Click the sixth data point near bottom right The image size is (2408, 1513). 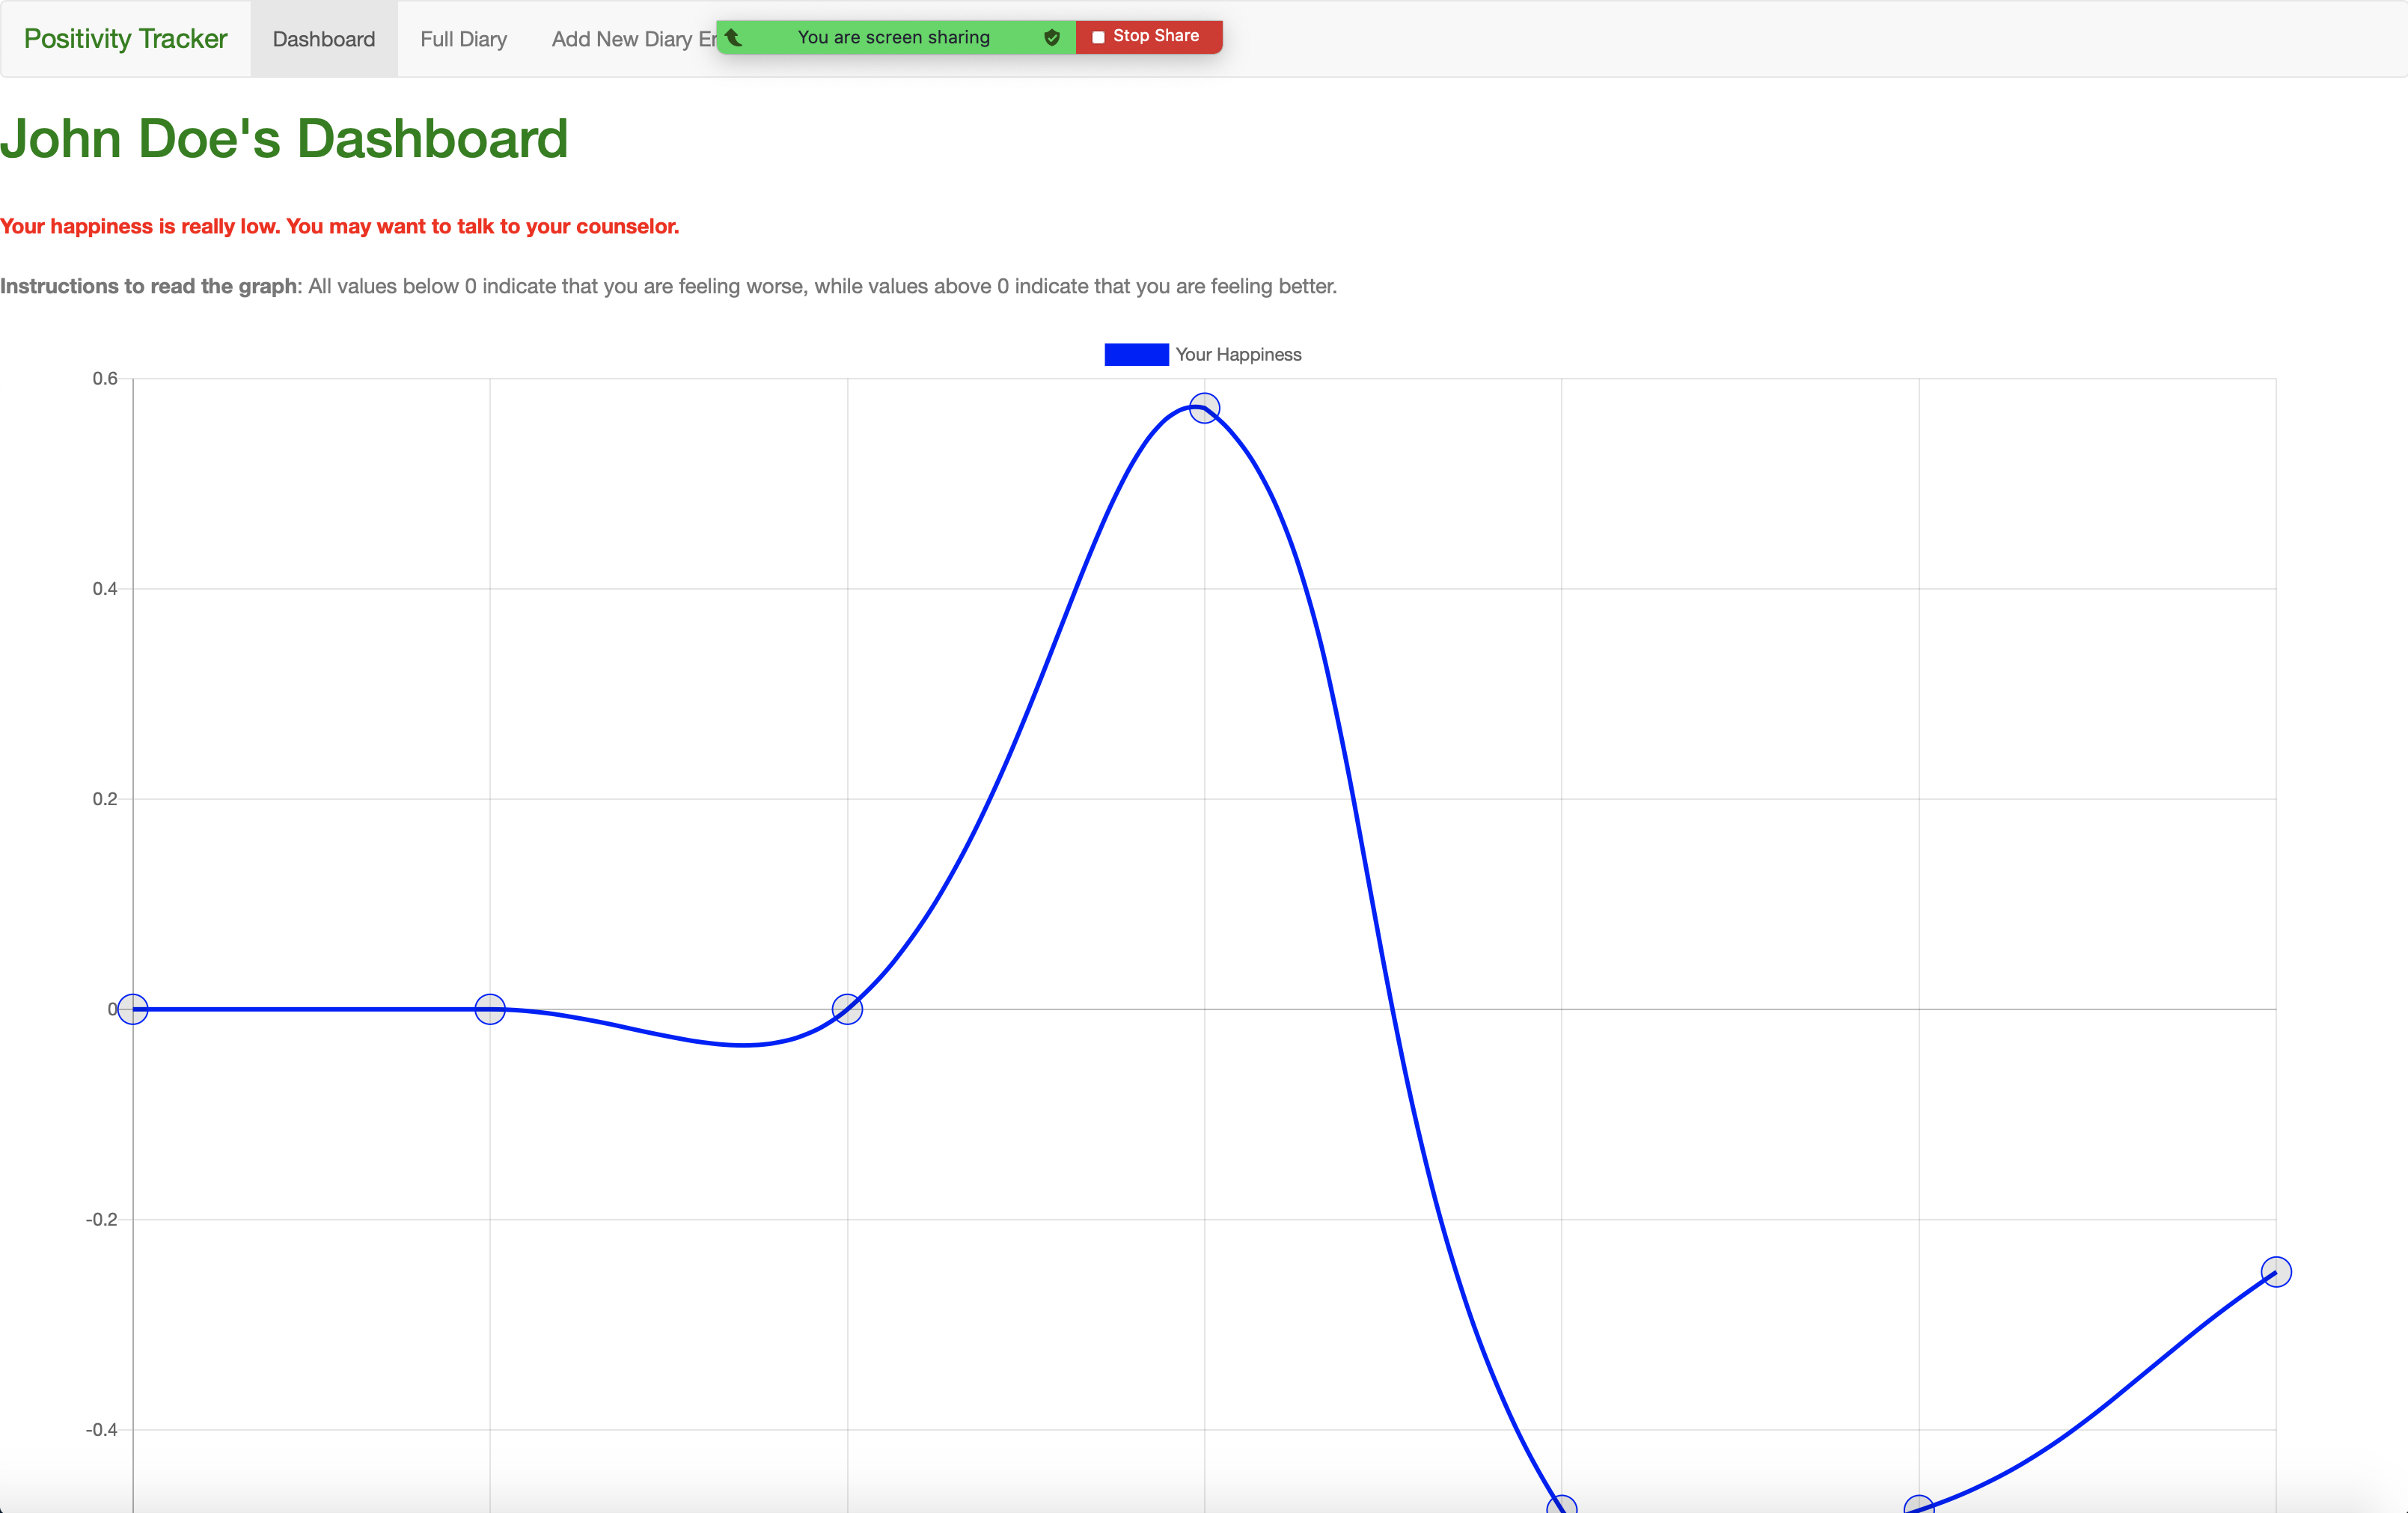(1918, 1506)
